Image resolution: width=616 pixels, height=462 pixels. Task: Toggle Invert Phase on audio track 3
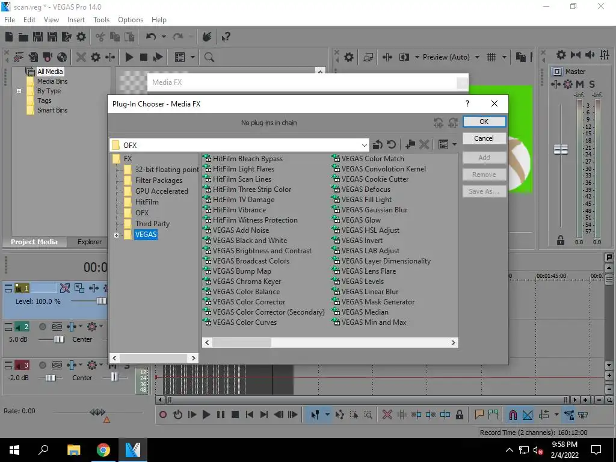[57, 365]
